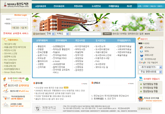Click the Quick Search icon

[x=34, y=34]
